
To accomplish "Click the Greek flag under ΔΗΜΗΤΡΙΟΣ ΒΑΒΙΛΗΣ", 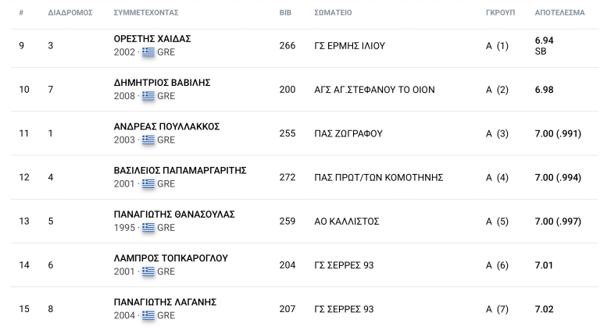I will [148, 96].
